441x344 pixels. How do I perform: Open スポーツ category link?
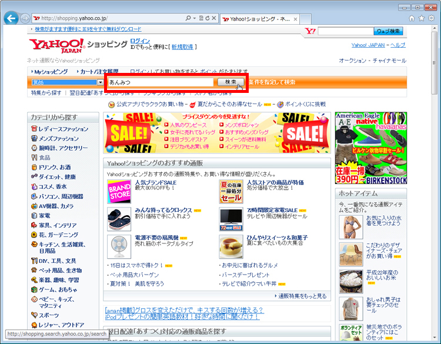[49, 315]
